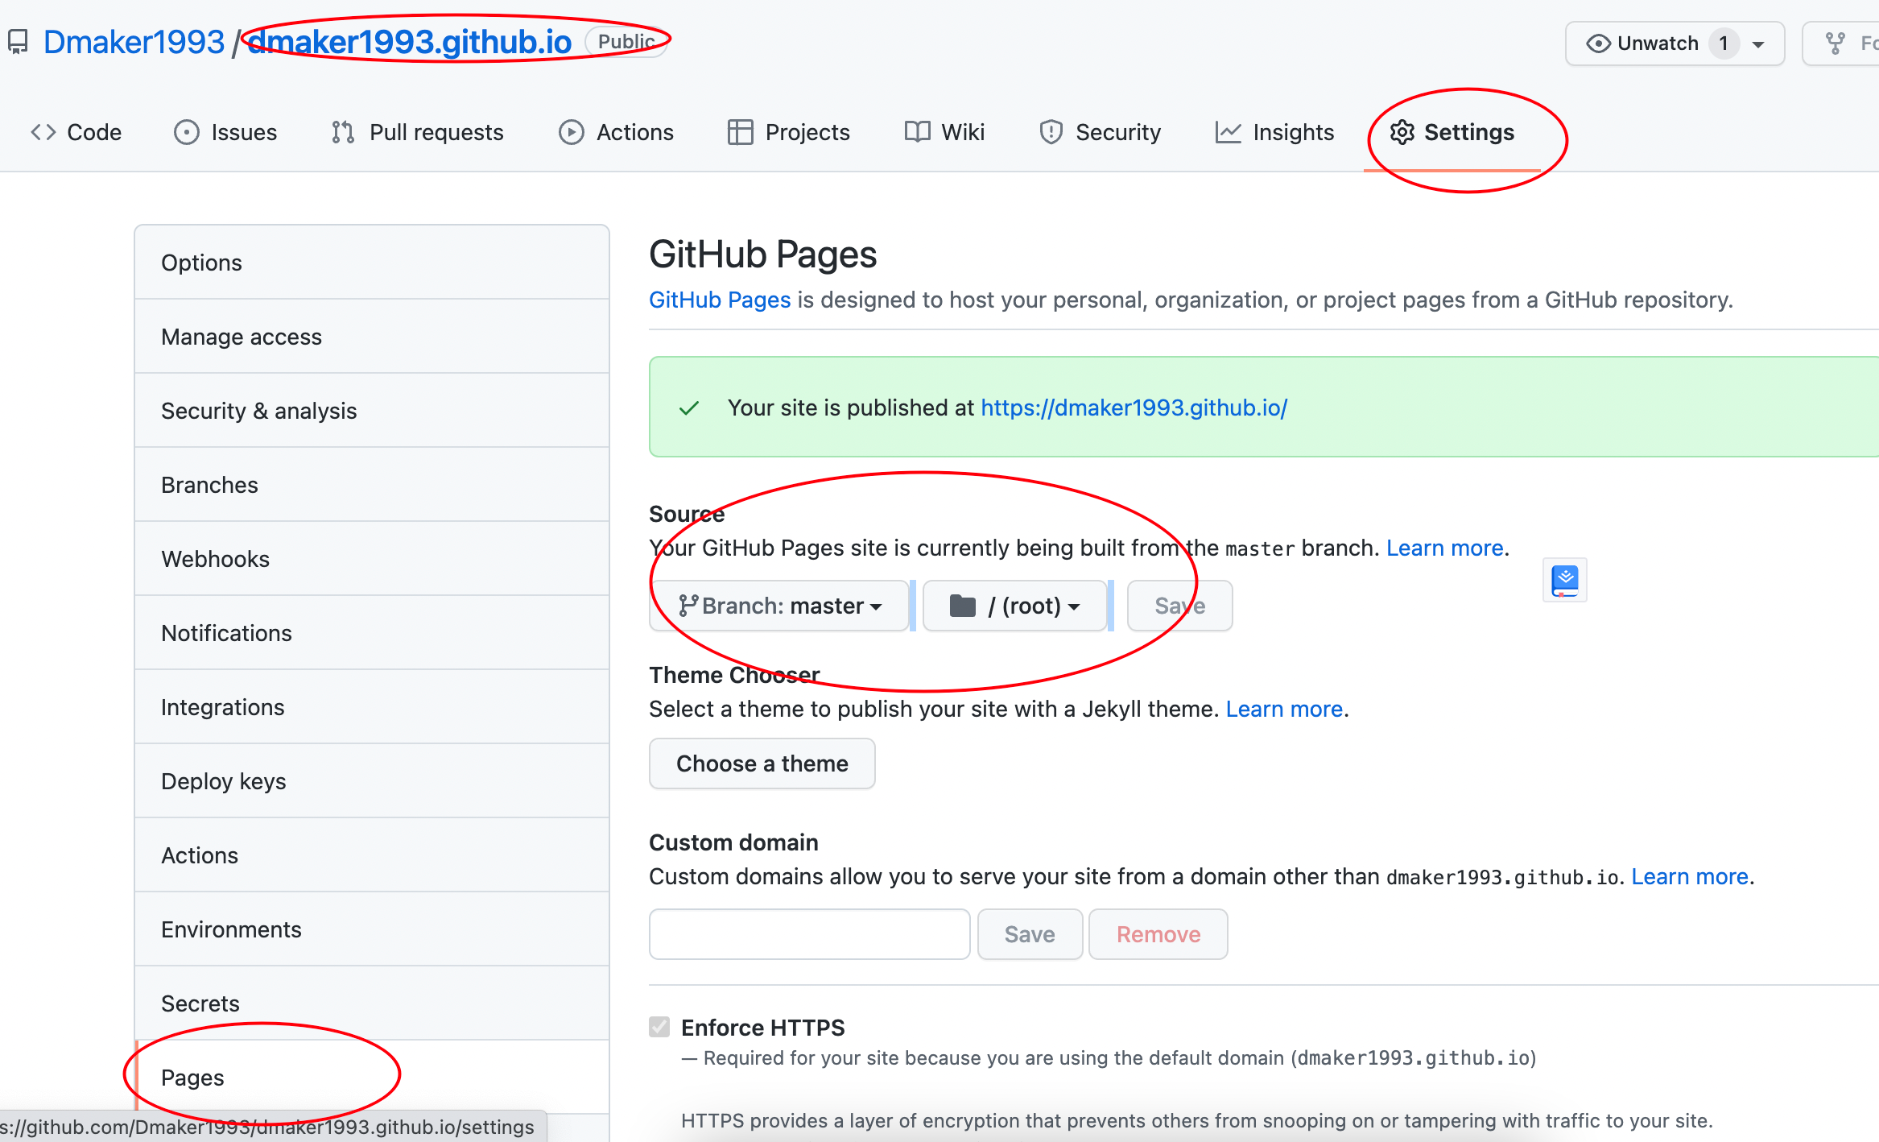Select Integrations in the sidebar
Viewport: 1879px width, 1142px height.
pos(372,707)
